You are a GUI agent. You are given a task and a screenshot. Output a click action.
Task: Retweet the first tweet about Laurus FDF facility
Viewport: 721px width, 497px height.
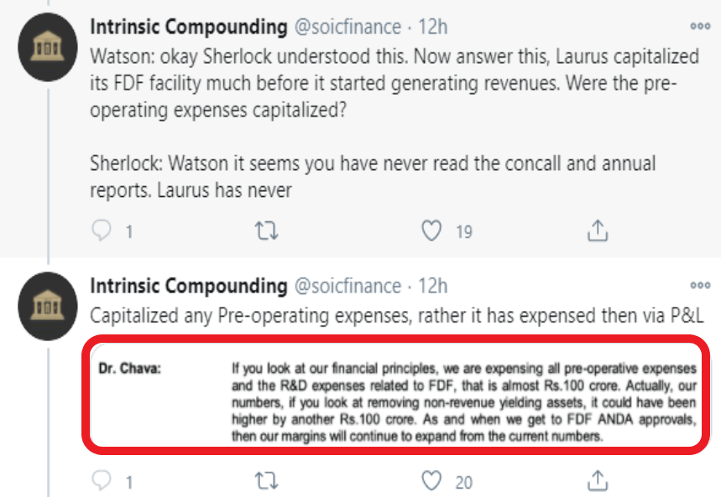point(266,230)
